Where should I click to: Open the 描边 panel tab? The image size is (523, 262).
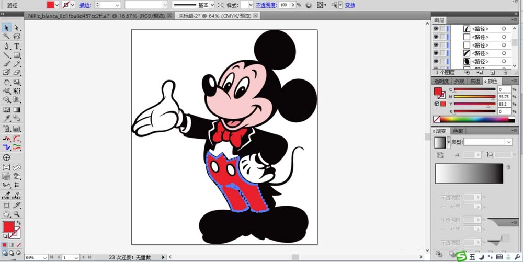click(x=475, y=82)
